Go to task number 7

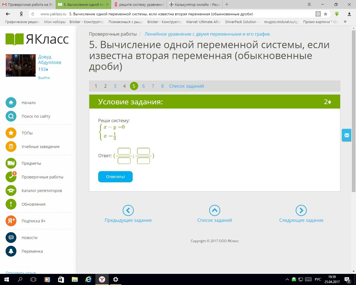click(153, 86)
